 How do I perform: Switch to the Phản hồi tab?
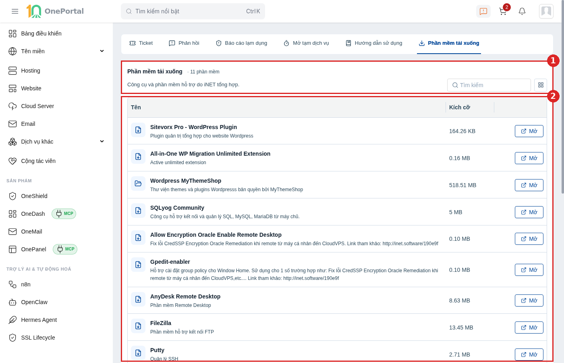point(184,43)
